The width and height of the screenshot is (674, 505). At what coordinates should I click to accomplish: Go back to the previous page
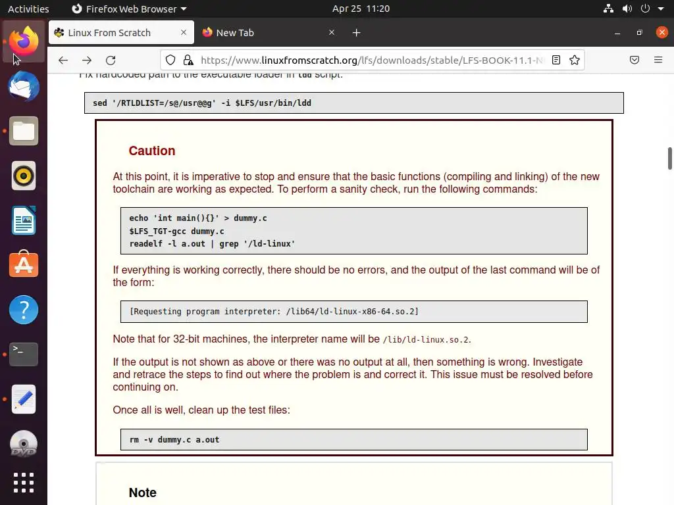(x=63, y=60)
